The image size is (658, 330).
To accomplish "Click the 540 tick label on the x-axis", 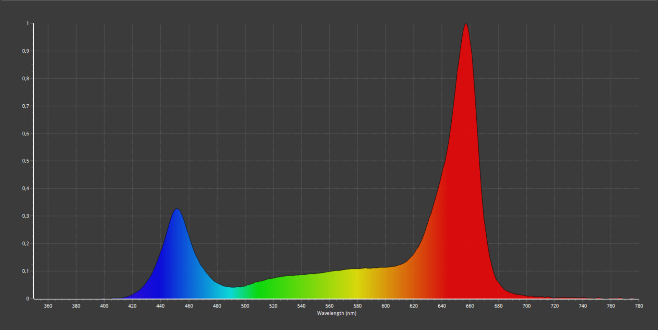I will point(301,306).
